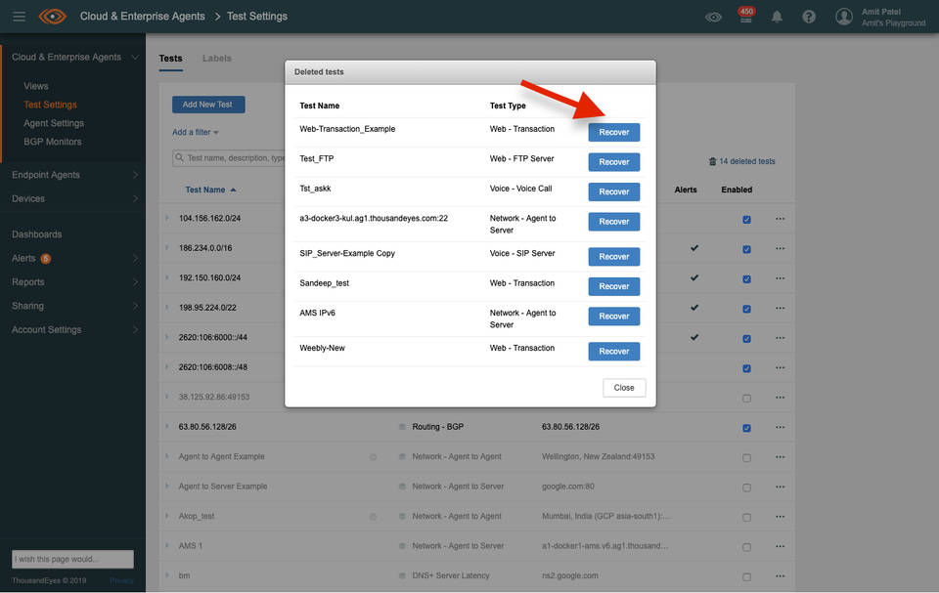Open the Add a filter dropdown
Viewport: 939px width, 593px height.
tap(196, 132)
